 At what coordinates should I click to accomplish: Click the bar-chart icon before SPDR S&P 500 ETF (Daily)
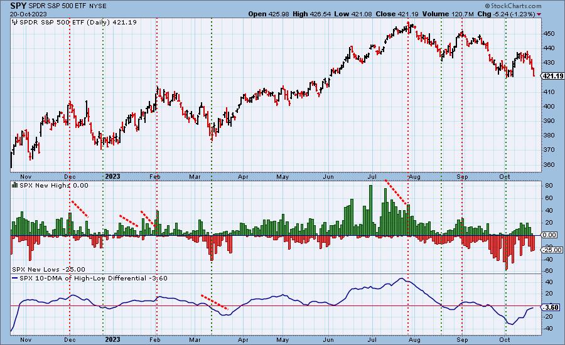15,23
